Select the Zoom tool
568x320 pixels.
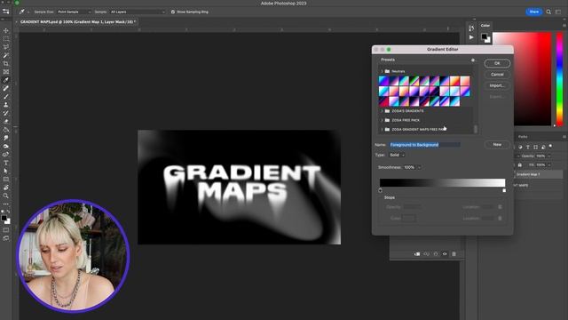pos(6,196)
